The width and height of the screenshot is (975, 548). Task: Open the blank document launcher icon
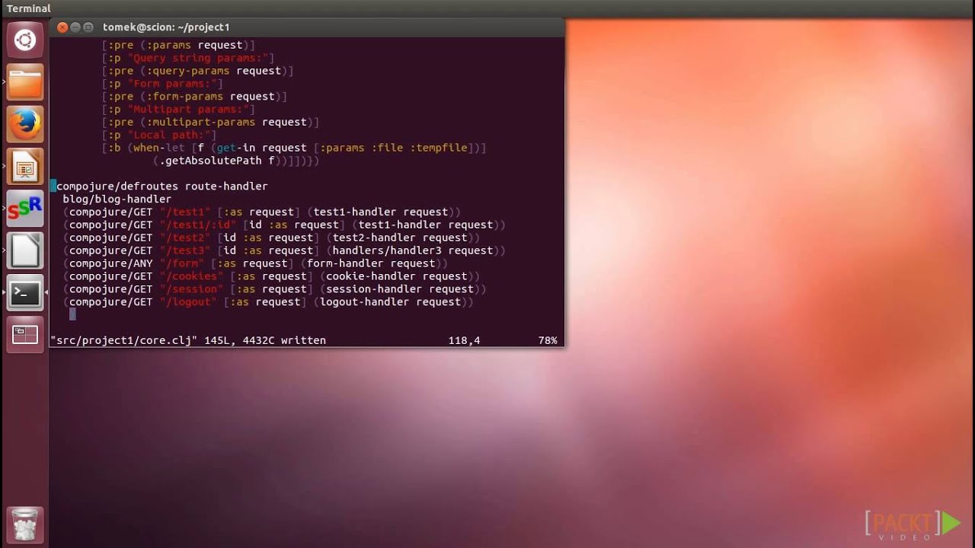24,250
